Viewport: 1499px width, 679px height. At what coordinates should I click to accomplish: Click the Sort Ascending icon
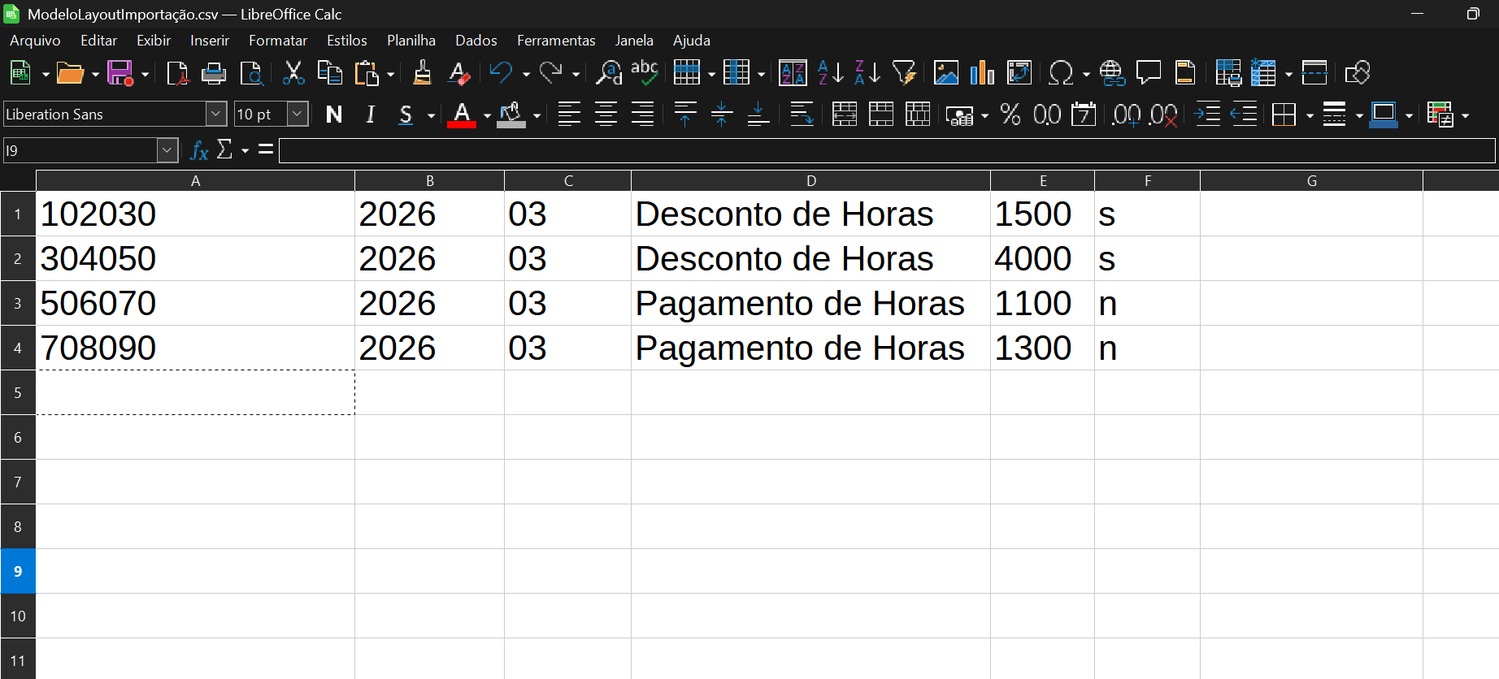831,73
